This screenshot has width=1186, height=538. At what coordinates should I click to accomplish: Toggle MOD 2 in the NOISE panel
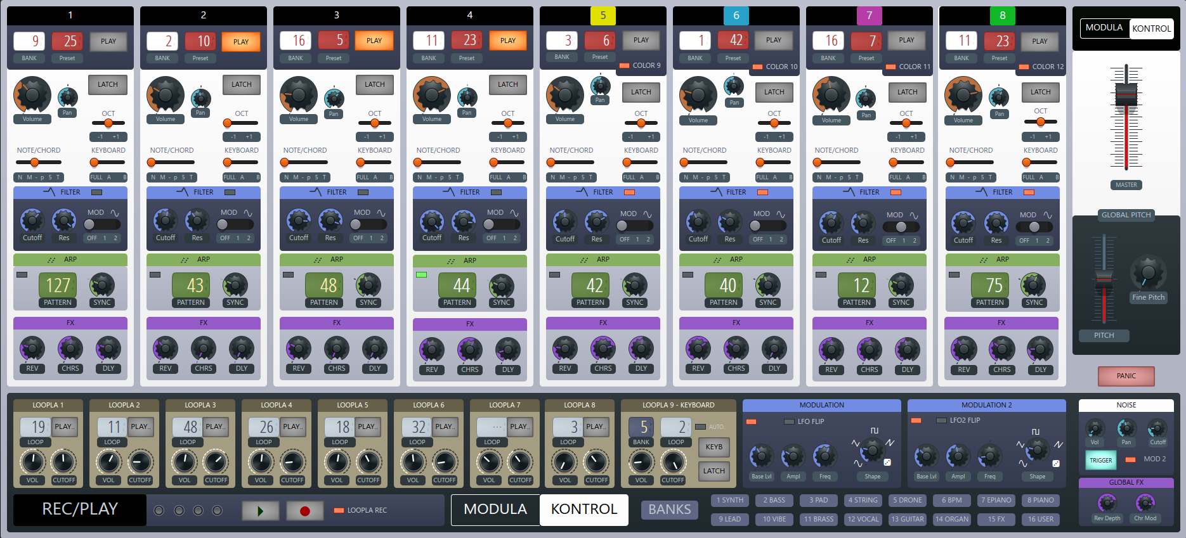pos(1130,459)
